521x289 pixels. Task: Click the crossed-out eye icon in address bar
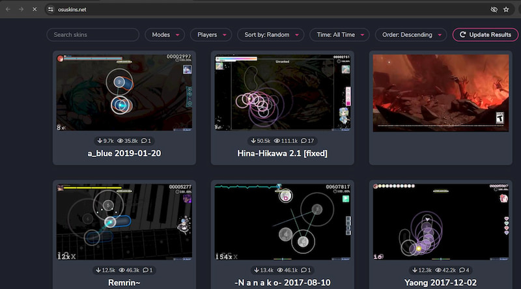(x=494, y=9)
